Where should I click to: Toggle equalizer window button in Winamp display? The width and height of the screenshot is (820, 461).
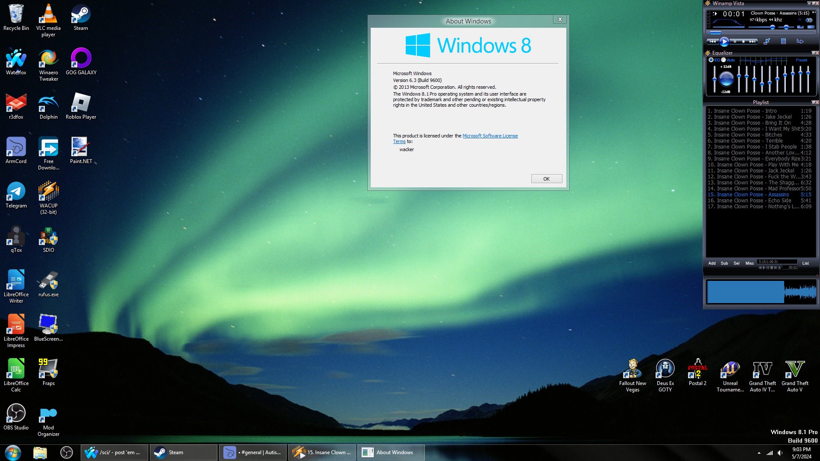click(x=800, y=27)
